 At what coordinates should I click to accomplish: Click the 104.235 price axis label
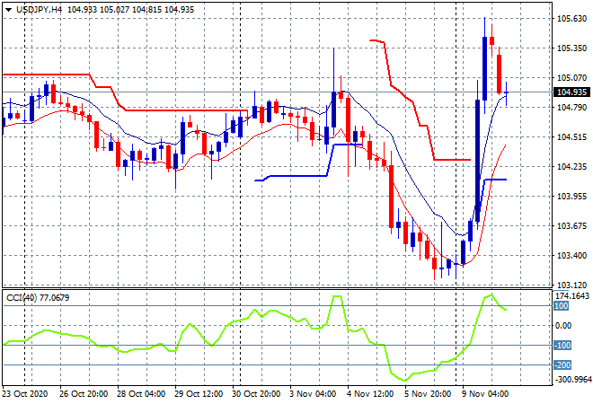pyautogui.click(x=571, y=167)
